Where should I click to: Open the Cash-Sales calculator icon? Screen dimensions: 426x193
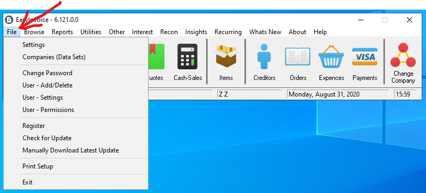coord(188,57)
